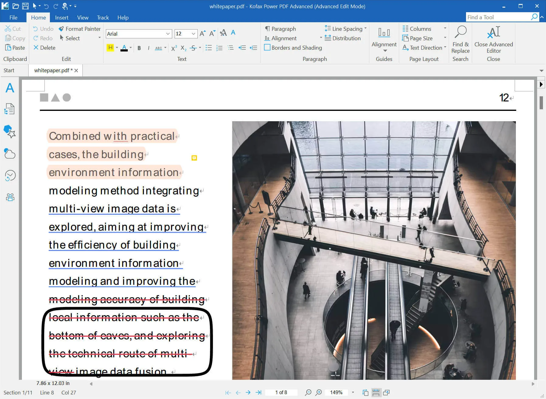
Task: Open the Arial font name dropdown
Action: 168,34
